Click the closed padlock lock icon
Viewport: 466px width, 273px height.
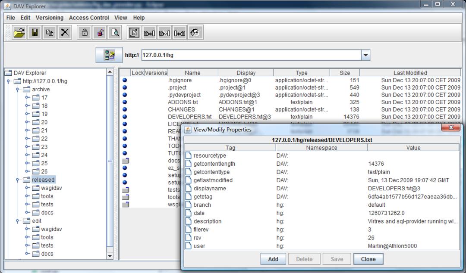click(x=85, y=32)
